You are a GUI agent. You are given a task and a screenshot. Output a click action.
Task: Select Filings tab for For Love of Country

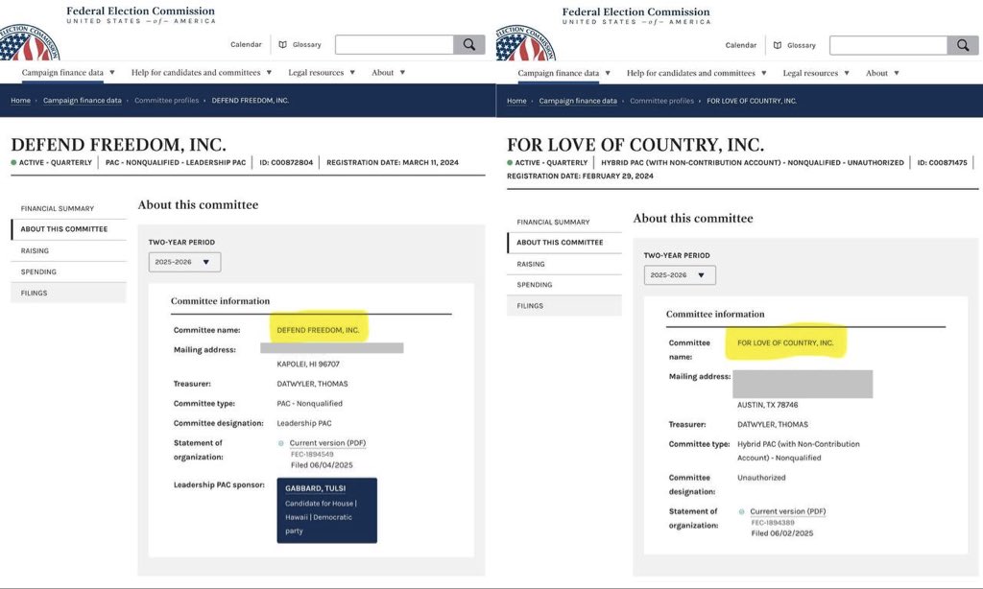pyautogui.click(x=564, y=306)
